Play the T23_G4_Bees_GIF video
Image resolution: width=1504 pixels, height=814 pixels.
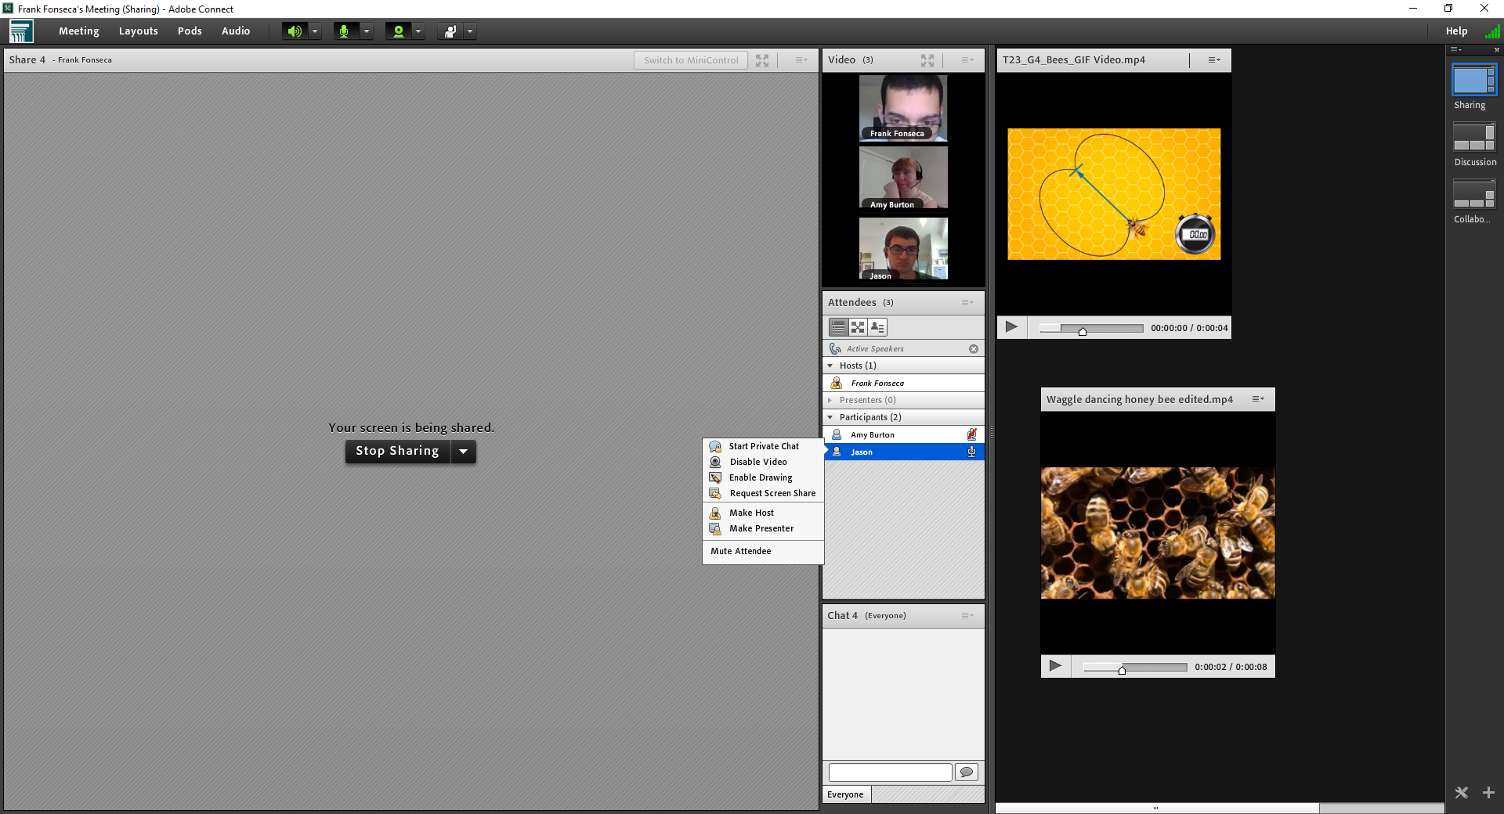tap(1011, 327)
